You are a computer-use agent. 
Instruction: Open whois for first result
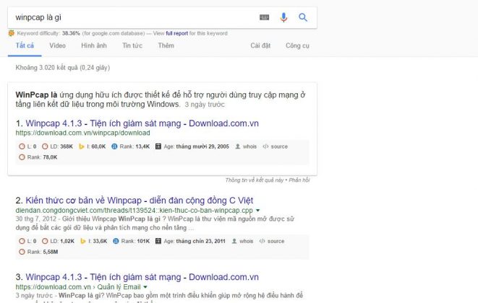[249, 146]
